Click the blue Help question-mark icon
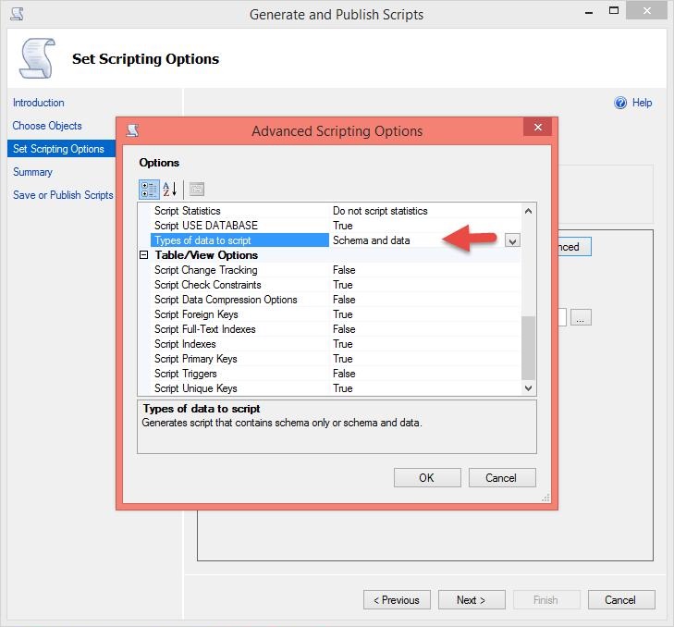The width and height of the screenshot is (674, 627). tap(620, 103)
